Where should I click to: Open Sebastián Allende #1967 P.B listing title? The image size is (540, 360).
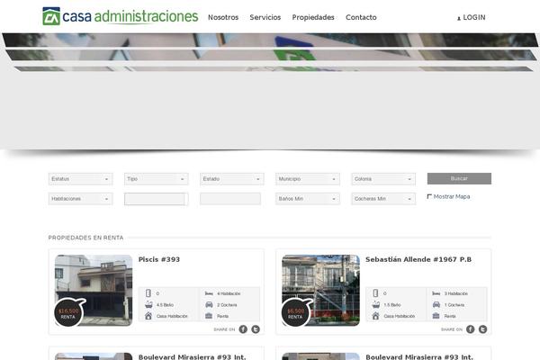pyautogui.click(x=418, y=259)
